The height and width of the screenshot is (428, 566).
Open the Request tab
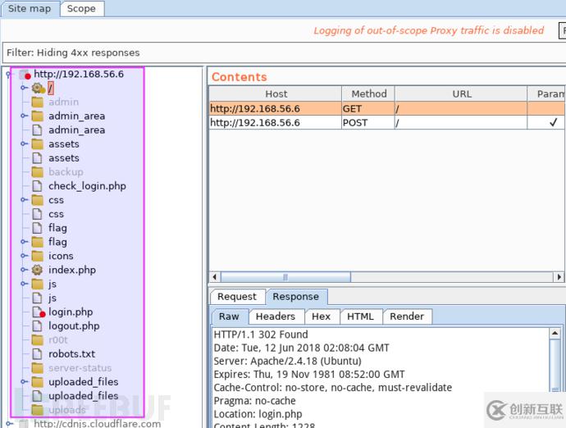[x=237, y=297]
